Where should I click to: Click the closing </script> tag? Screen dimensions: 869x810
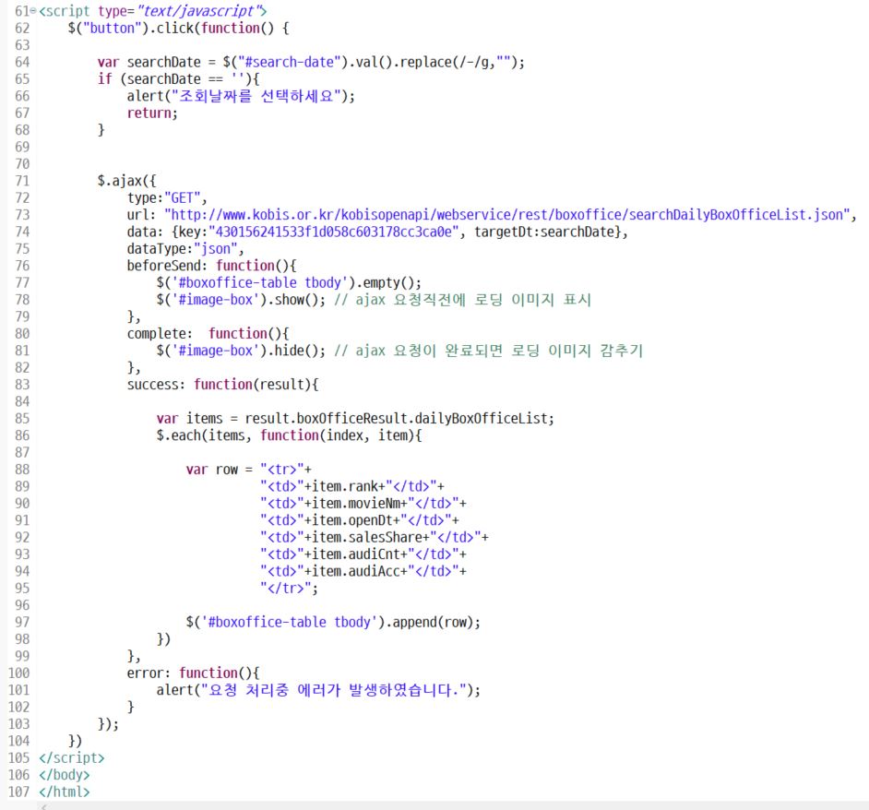click(x=71, y=758)
